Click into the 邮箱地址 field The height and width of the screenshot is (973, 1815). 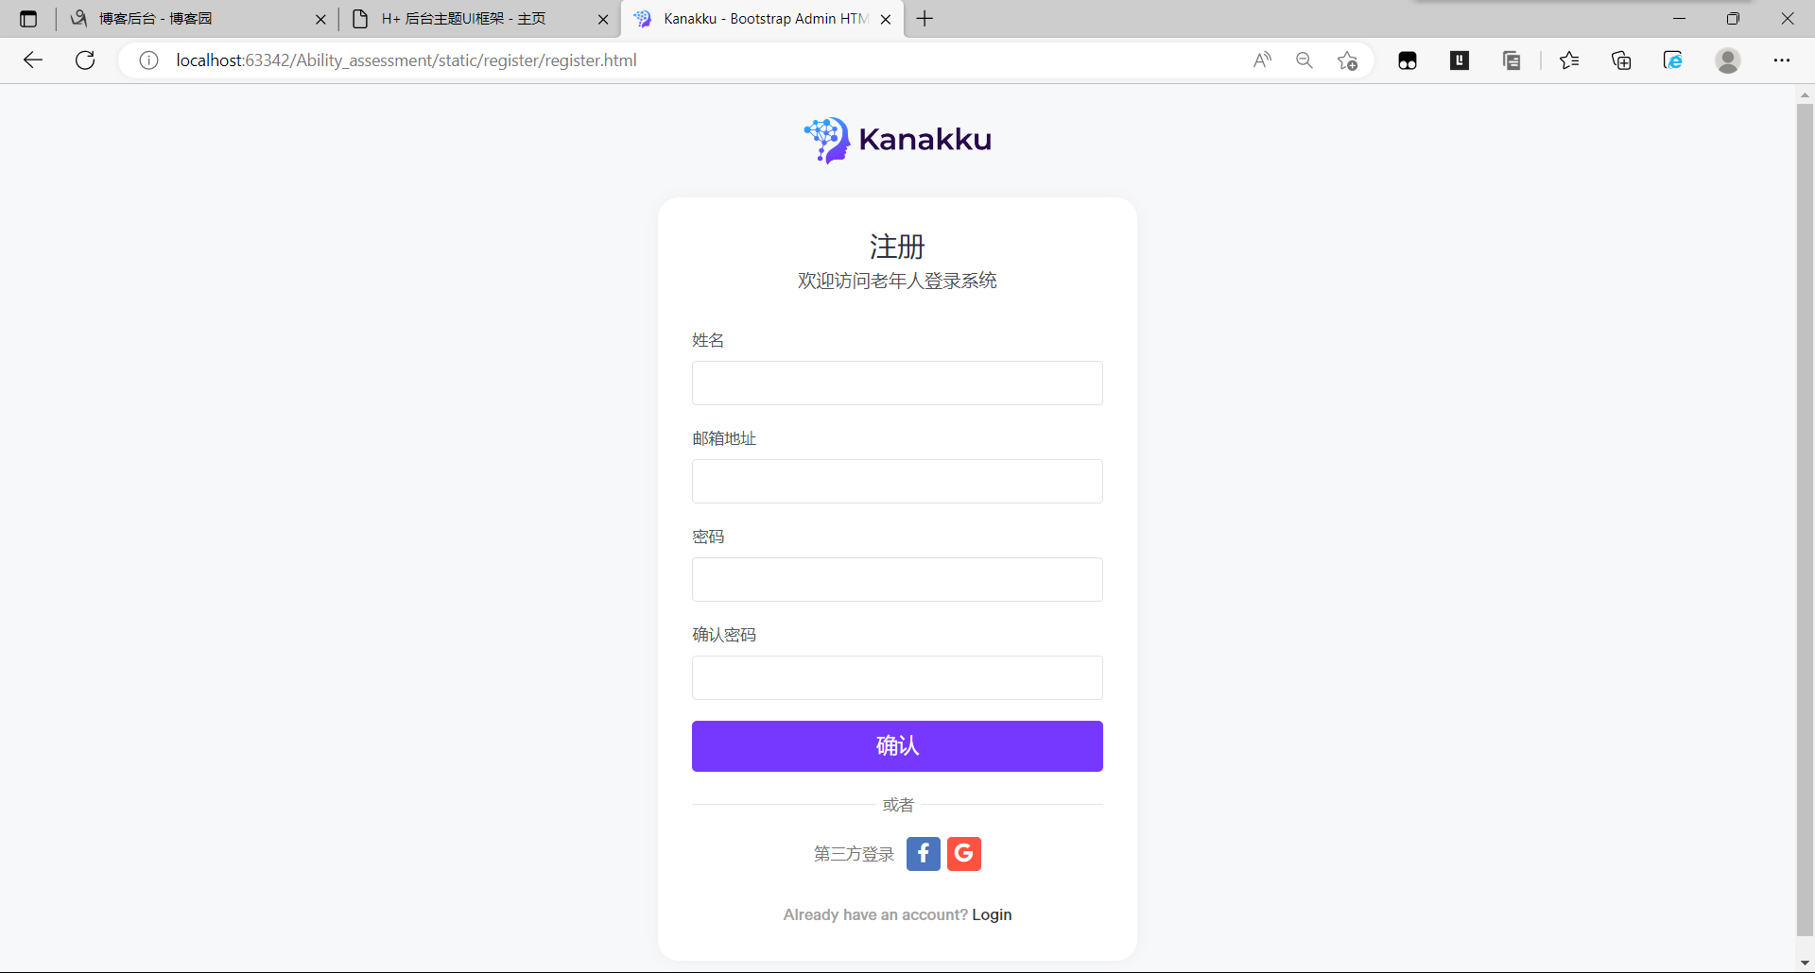click(897, 482)
